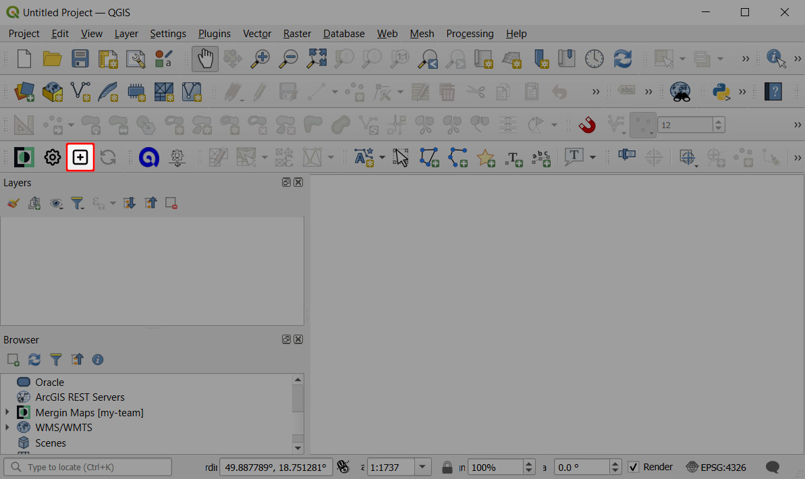Open the Vector menu
This screenshot has width=805, height=479.
click(x=257, y=33)
